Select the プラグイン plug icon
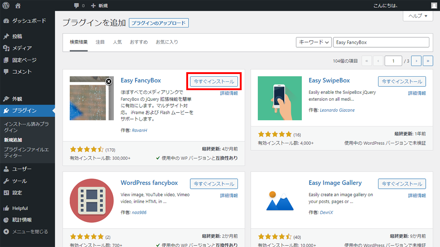This screenshot has width=440, height=247. 7,110
